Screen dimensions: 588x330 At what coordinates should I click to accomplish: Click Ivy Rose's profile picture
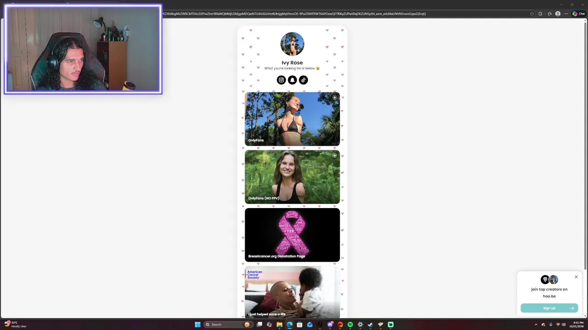(292, 44)
